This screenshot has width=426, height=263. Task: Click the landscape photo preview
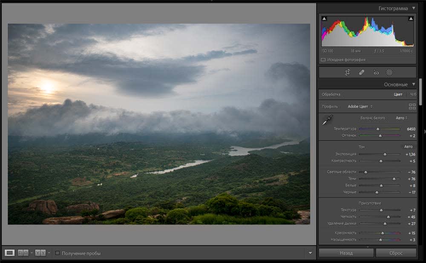coord(159,124)
